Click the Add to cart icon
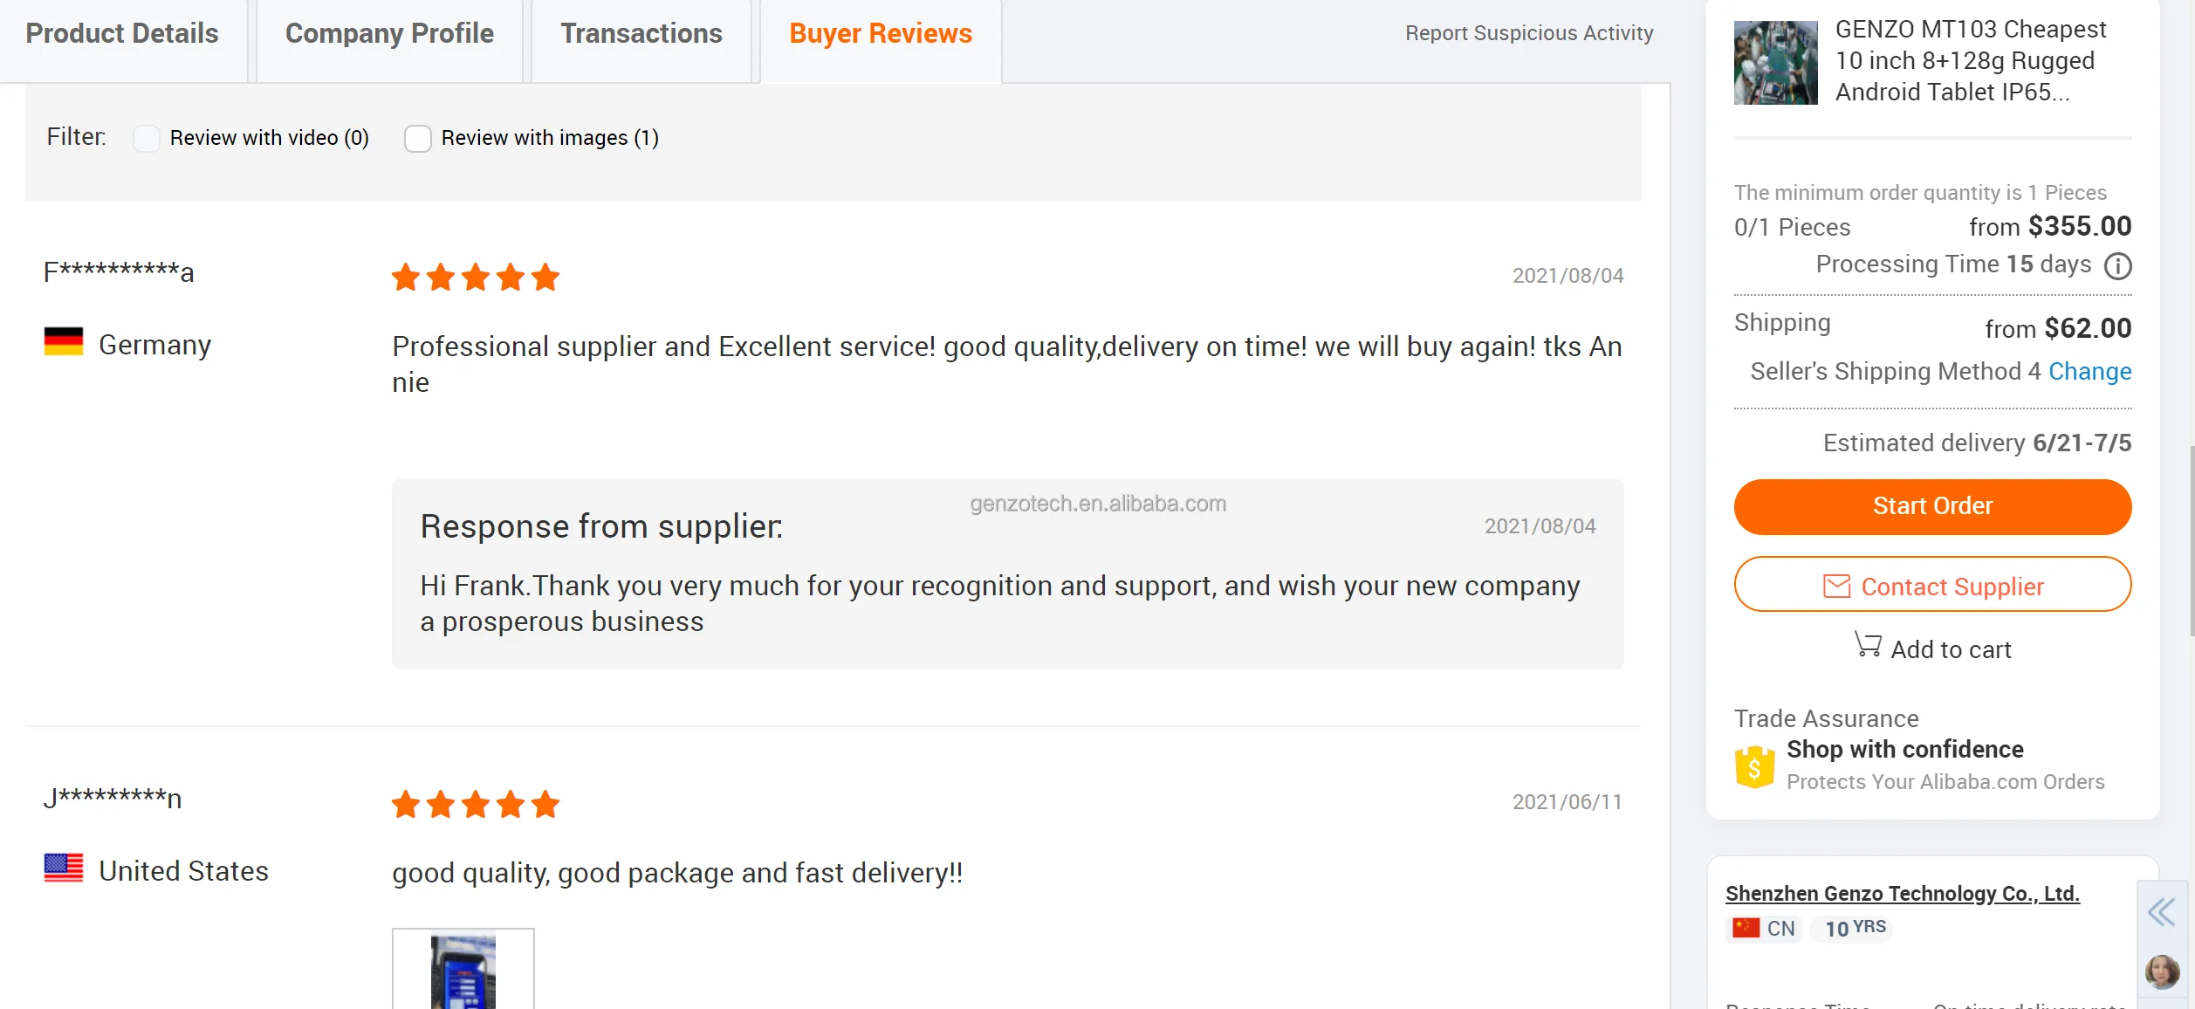 pyautogui.click(x=1868, y=646)
